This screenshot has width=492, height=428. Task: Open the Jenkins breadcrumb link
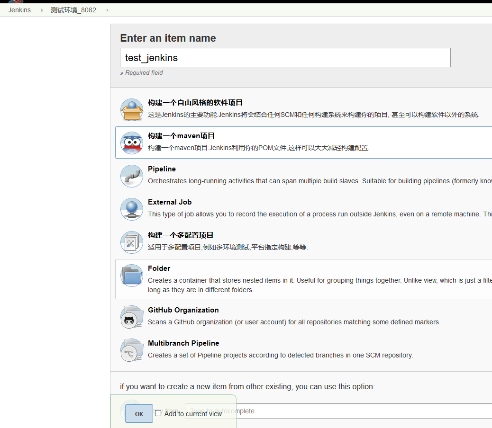point(19,10)
